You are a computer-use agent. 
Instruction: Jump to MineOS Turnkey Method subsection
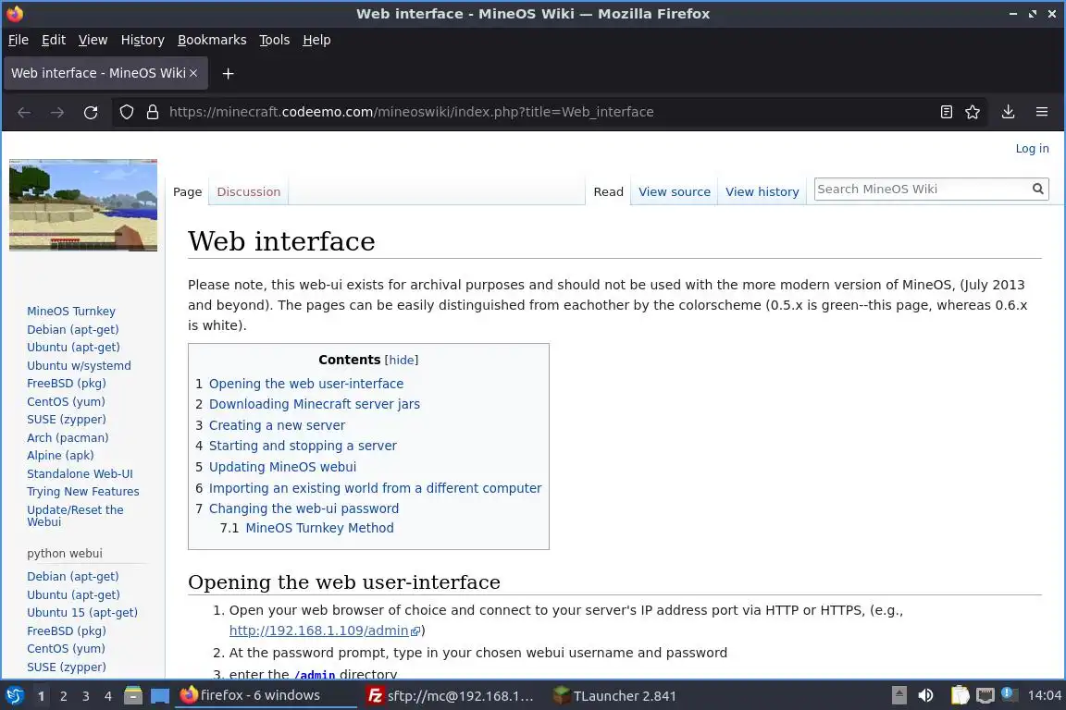(x=319, y=528)
